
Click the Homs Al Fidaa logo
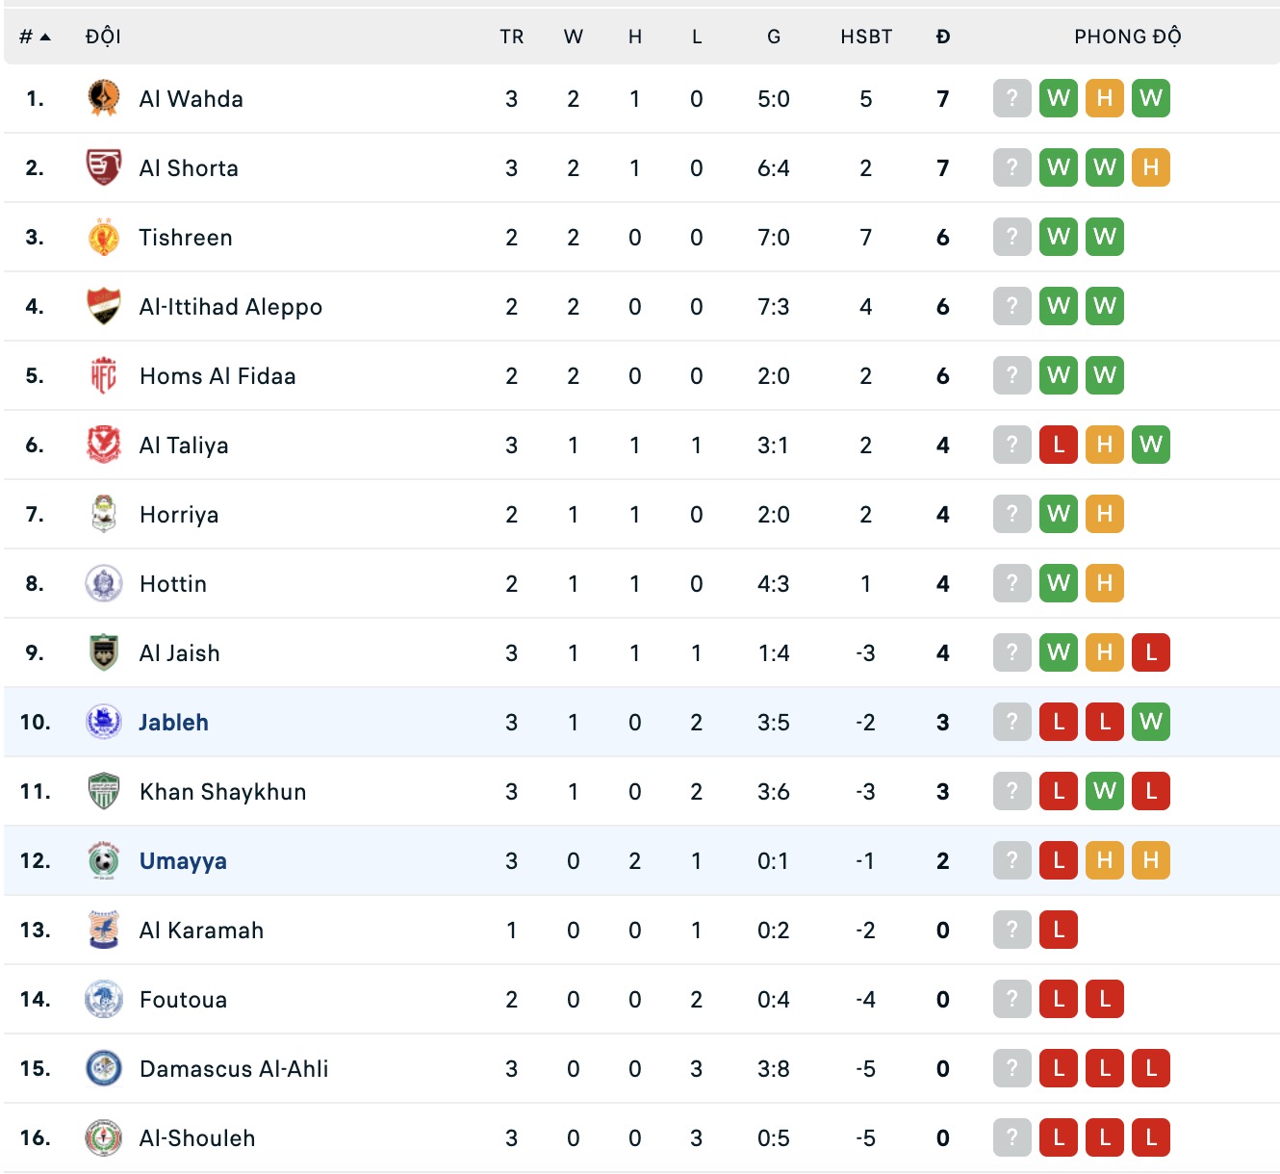(104, 375)
